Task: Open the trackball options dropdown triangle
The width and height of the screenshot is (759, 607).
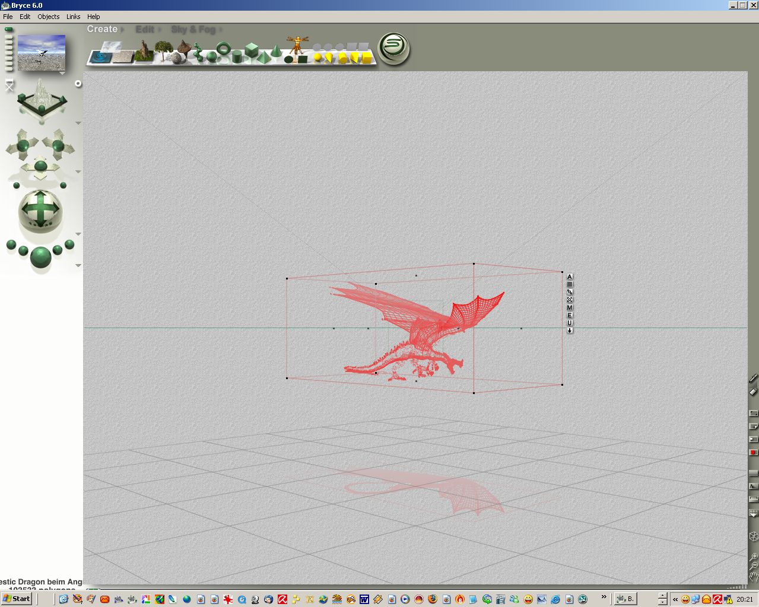Action: (x=78, y=234)
